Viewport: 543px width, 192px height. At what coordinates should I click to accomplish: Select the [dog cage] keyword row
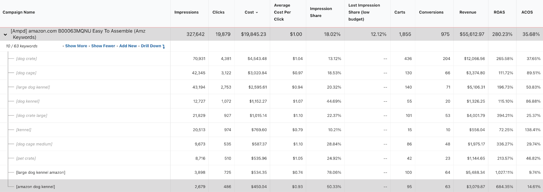26,73
